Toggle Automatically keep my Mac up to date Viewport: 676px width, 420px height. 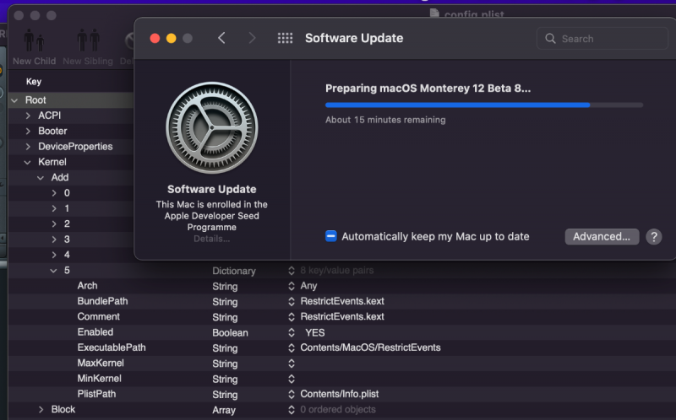pyautogui.click(x=330, y=236)
